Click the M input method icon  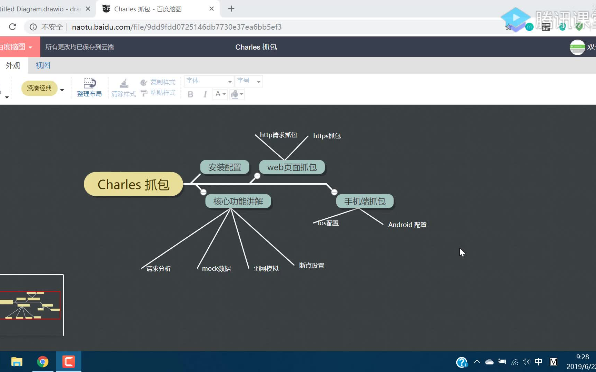(554, 362)
